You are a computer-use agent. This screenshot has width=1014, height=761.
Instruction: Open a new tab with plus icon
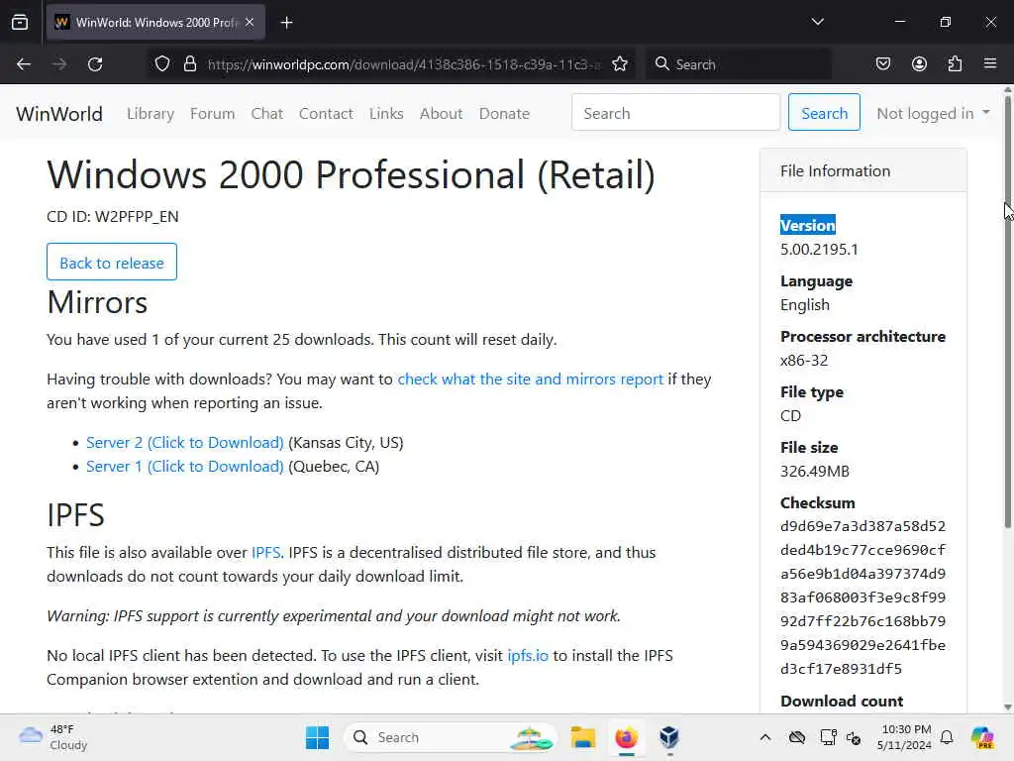pos(286,23)
